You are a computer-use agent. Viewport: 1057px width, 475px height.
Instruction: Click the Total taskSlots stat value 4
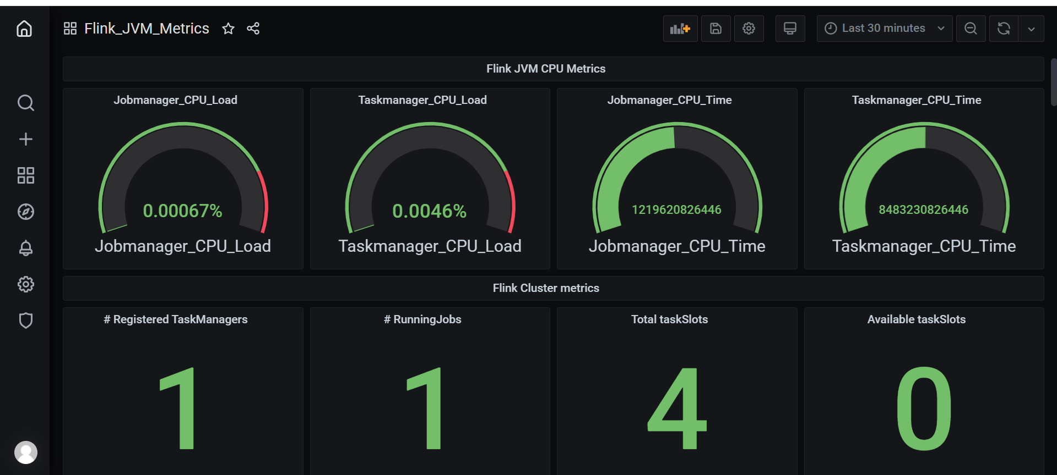click(677, 408)
